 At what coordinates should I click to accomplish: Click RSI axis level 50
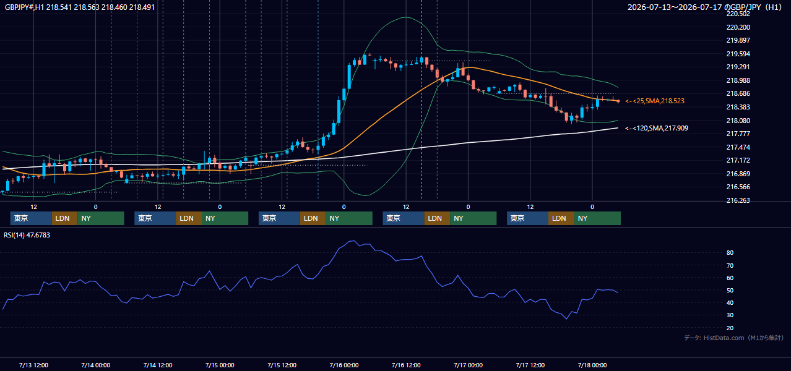click(x=730, y=290)
